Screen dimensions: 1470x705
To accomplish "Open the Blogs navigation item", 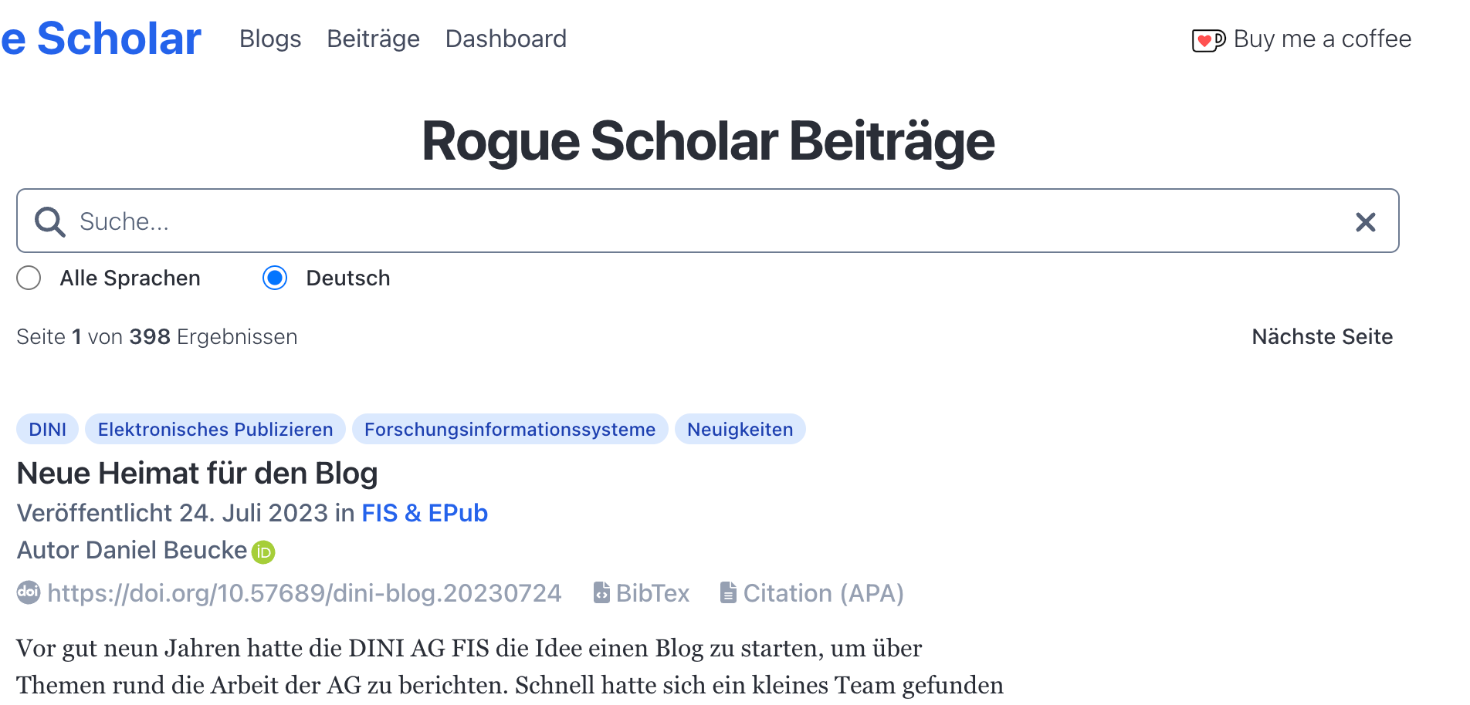I will pyautogui.click(x=270, y=39).
